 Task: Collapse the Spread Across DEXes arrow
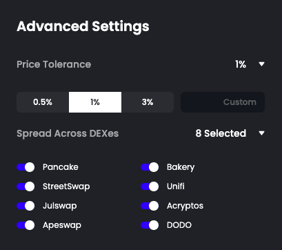pyautogui.click(x=261, y=133)
